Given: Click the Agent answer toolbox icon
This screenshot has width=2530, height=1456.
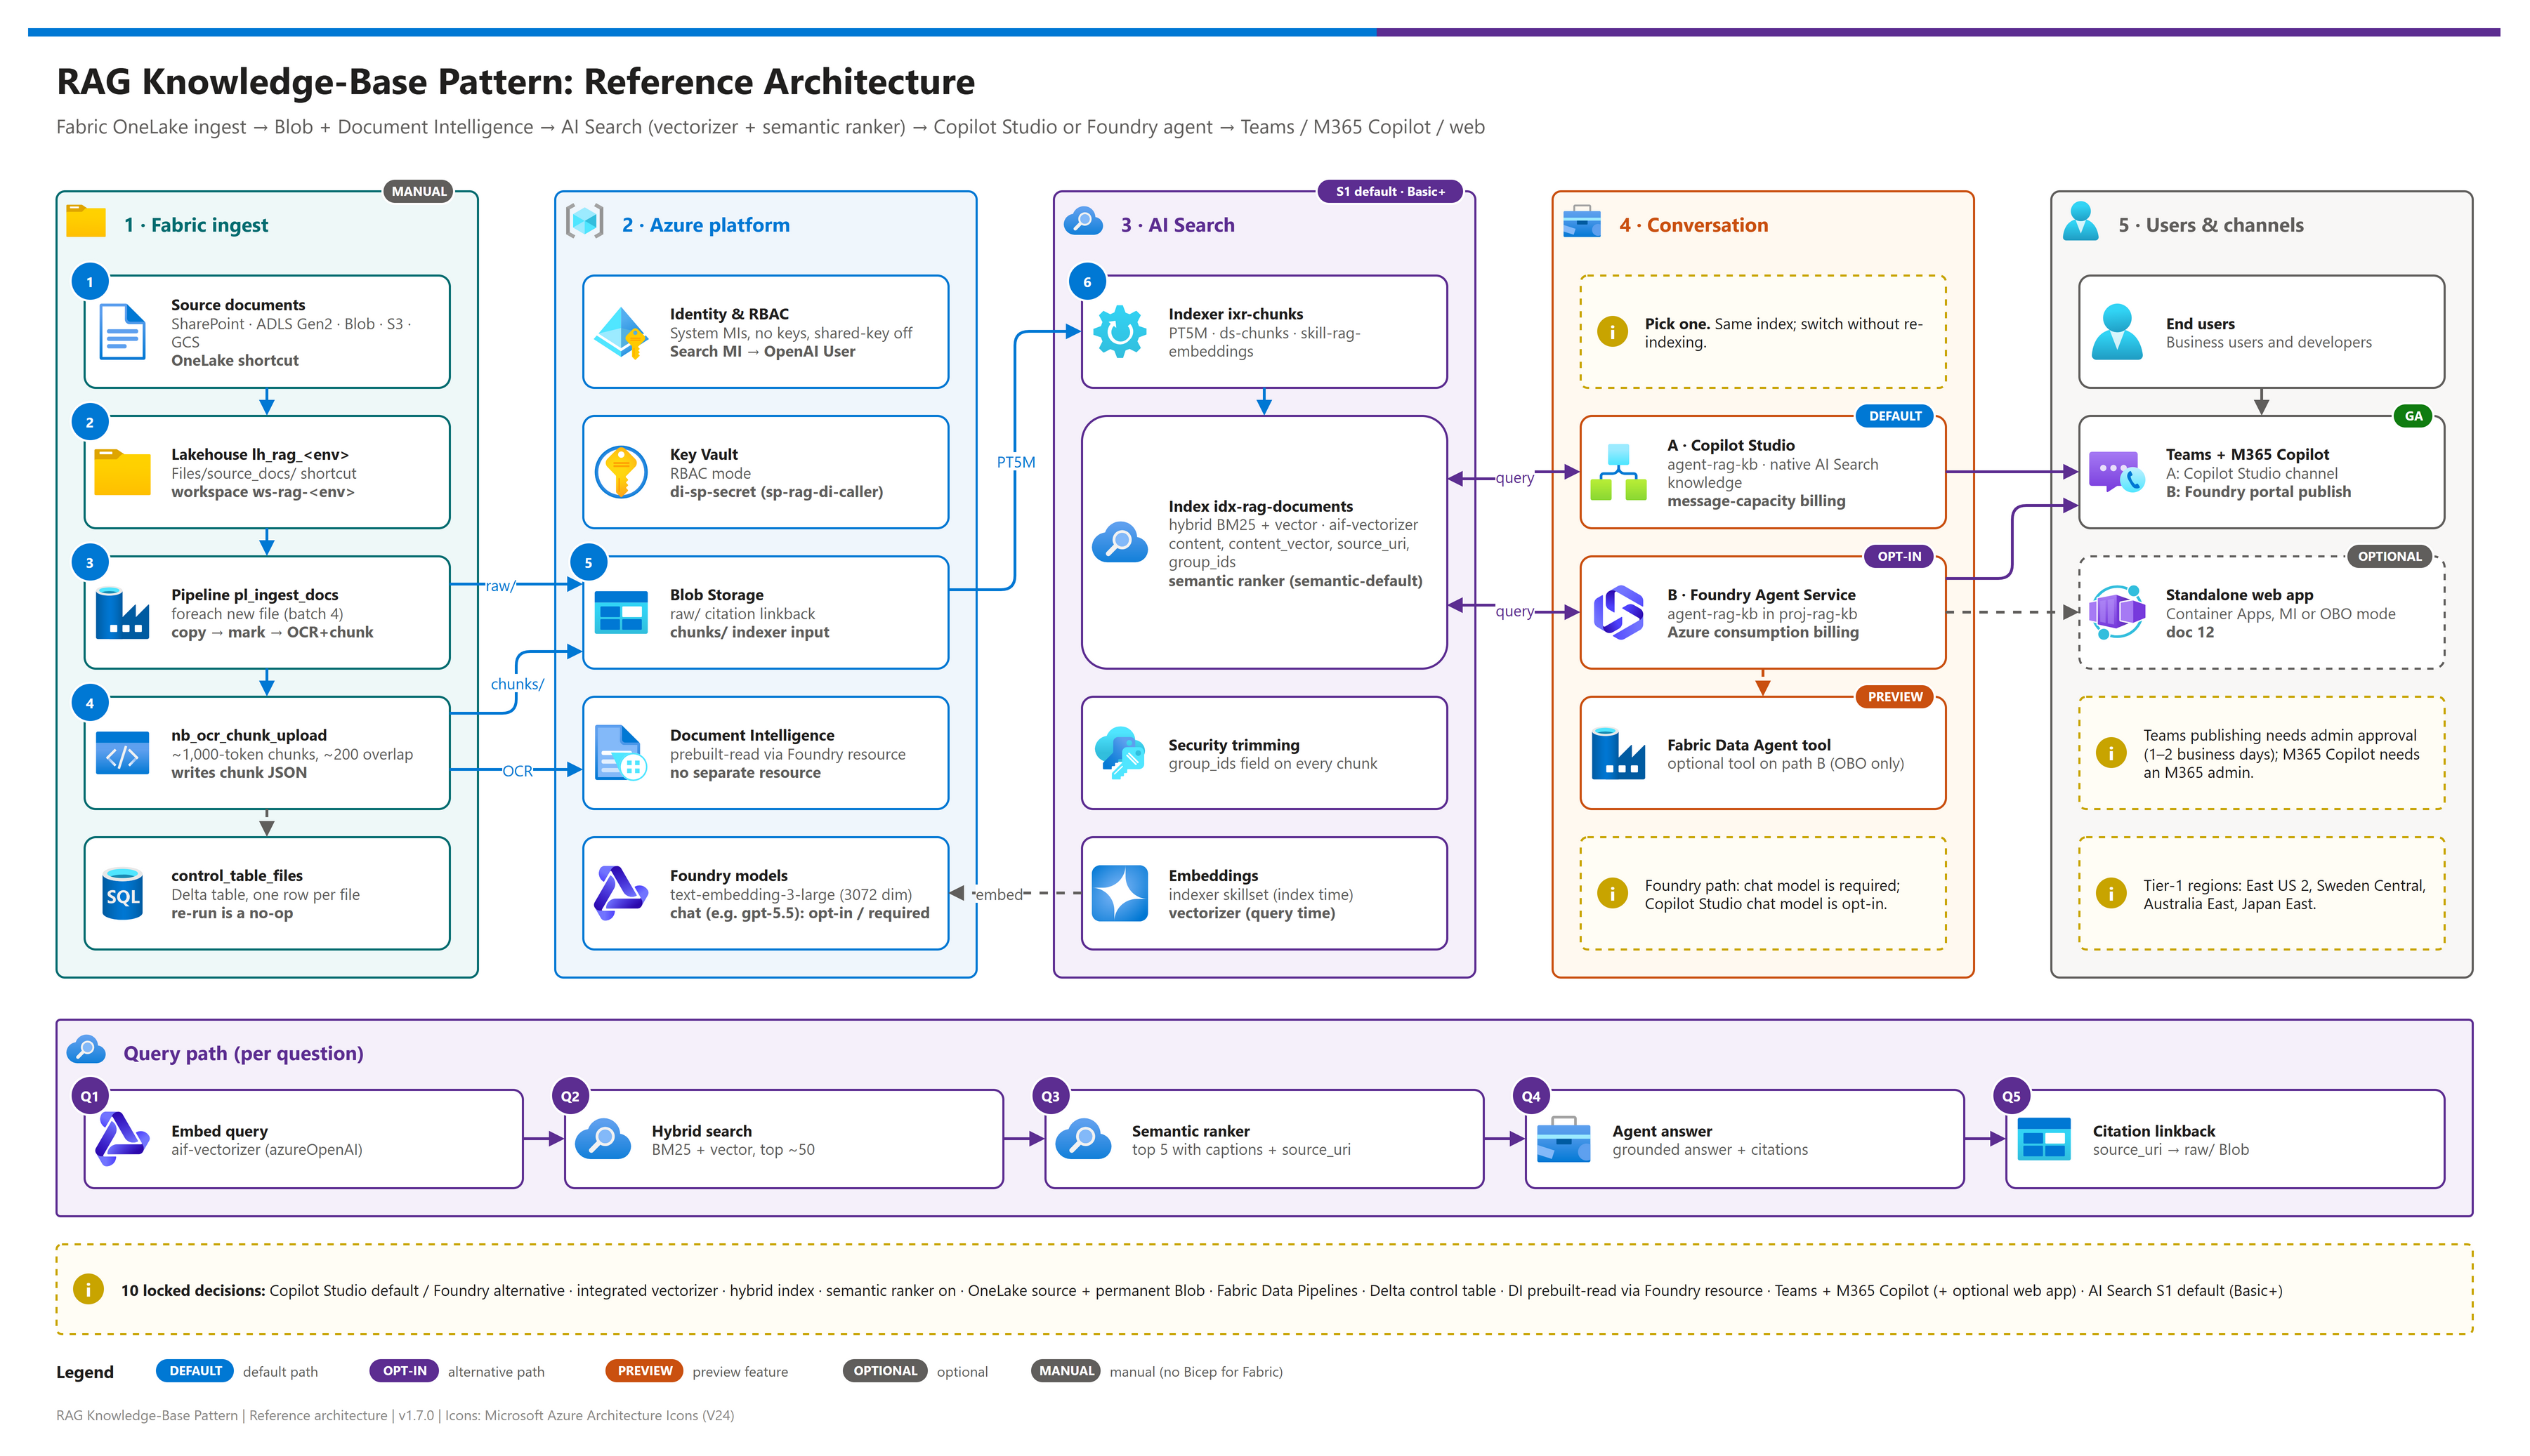Looking at the screenshot, I should 1564,1139.
